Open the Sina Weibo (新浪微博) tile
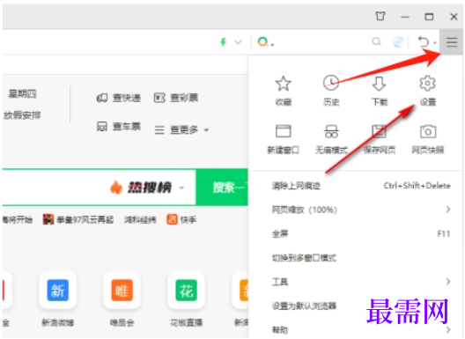 [58, 290]
